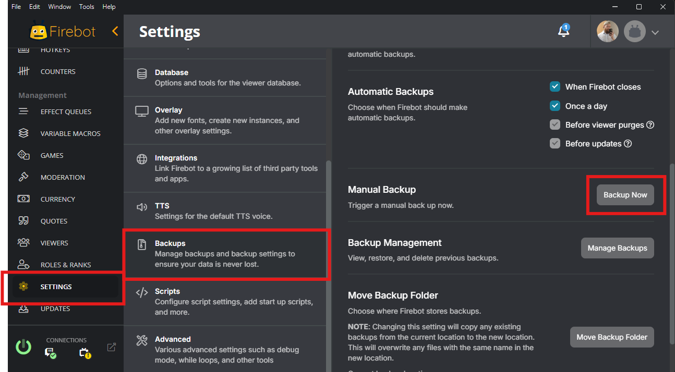The height and width of the screenshot is (372, 675).
Task: Select the Overlay settings category
Action: pos(225,120)
